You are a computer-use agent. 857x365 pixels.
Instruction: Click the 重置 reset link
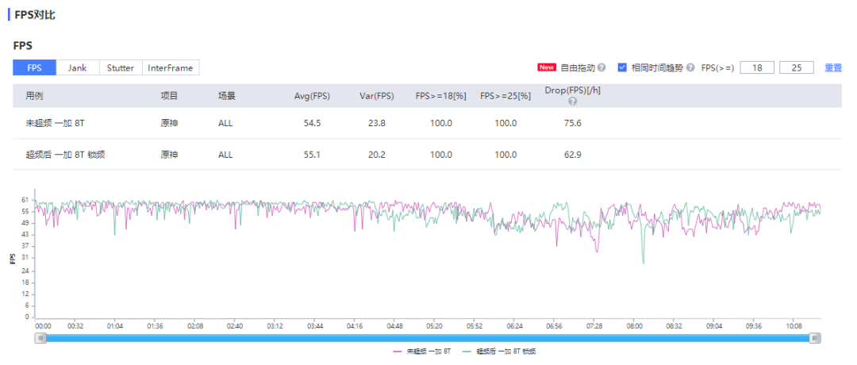coord(833,68)
